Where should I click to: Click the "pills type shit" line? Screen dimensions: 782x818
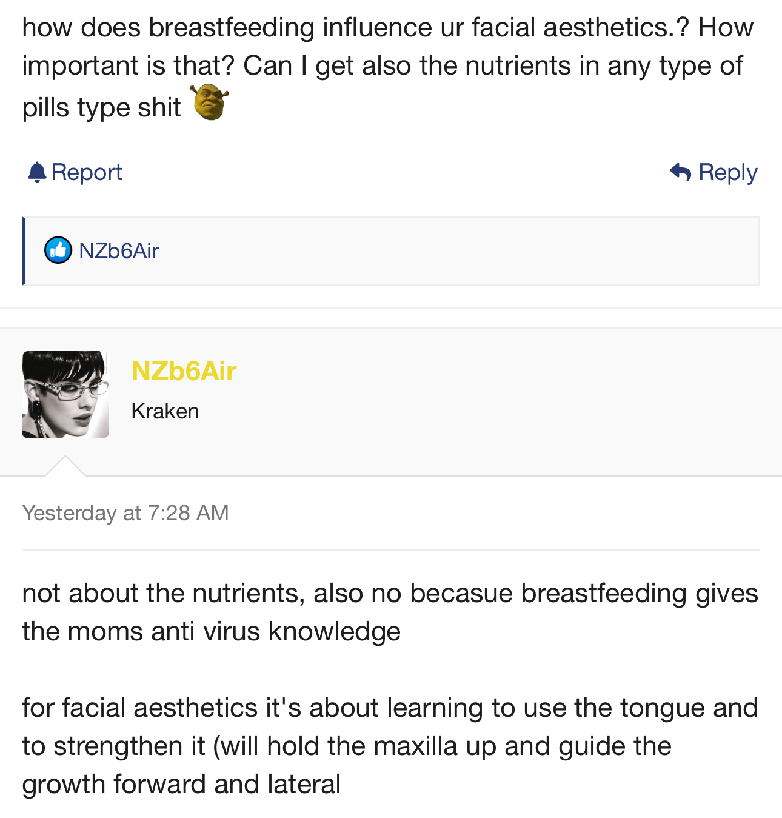pos(102,108)
